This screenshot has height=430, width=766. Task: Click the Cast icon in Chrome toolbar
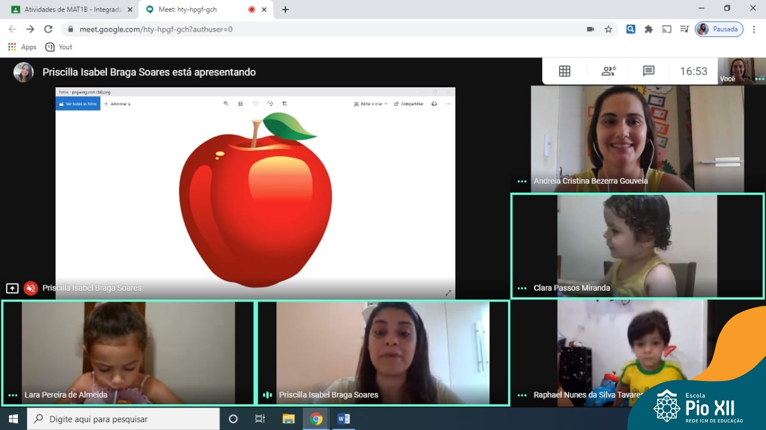pyautogui.click(x=666, y=29)
